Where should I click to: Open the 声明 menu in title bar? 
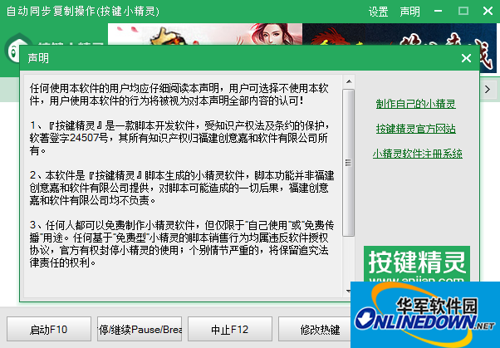[409, 12]
